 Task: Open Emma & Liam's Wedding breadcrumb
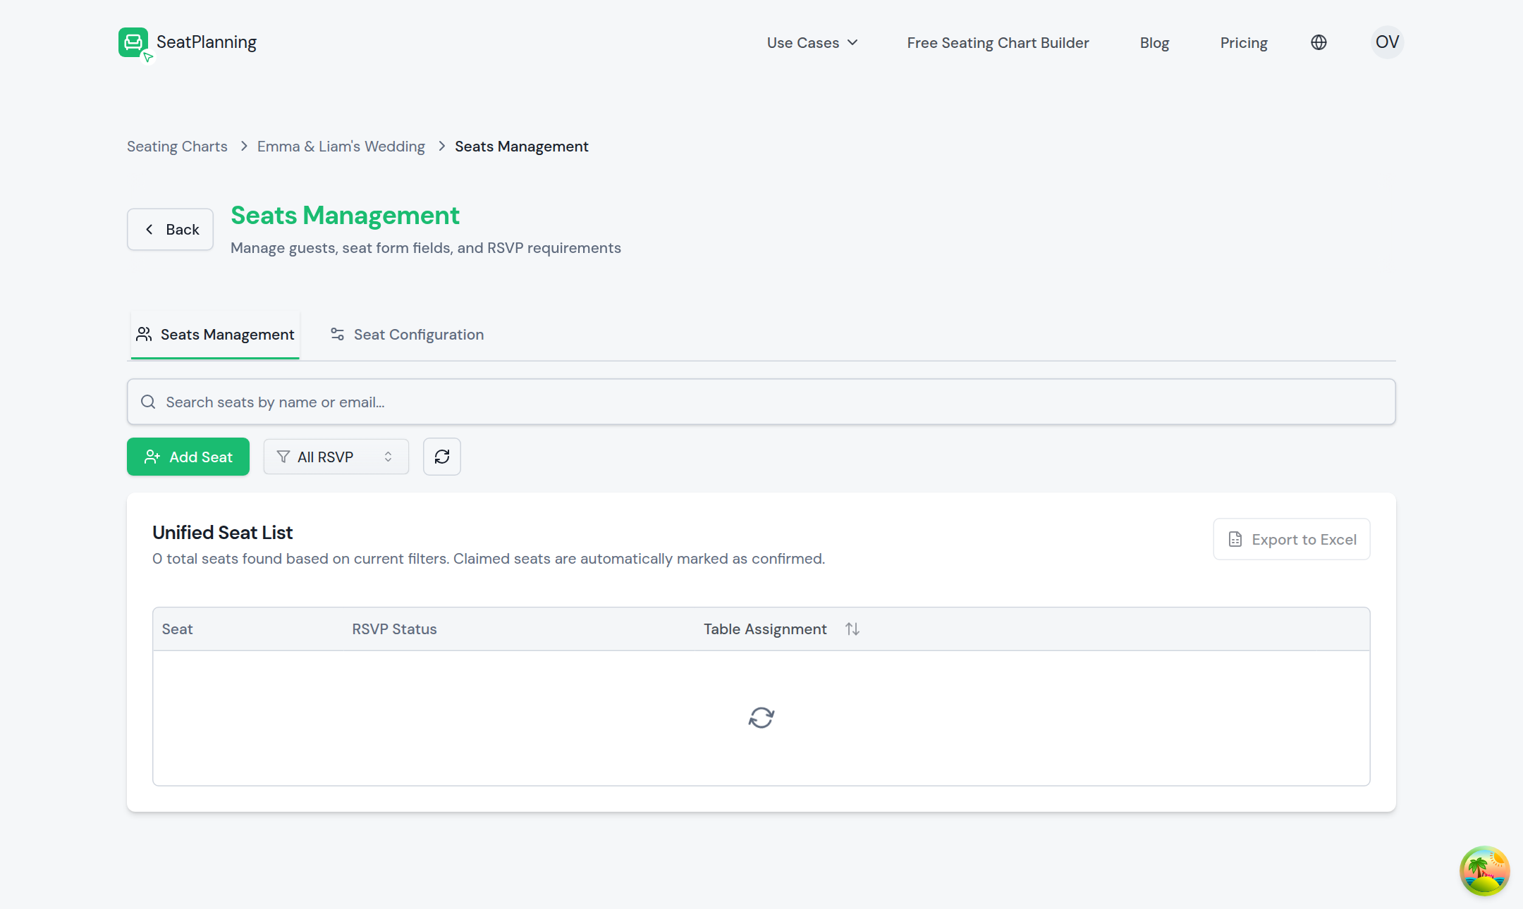341,147
